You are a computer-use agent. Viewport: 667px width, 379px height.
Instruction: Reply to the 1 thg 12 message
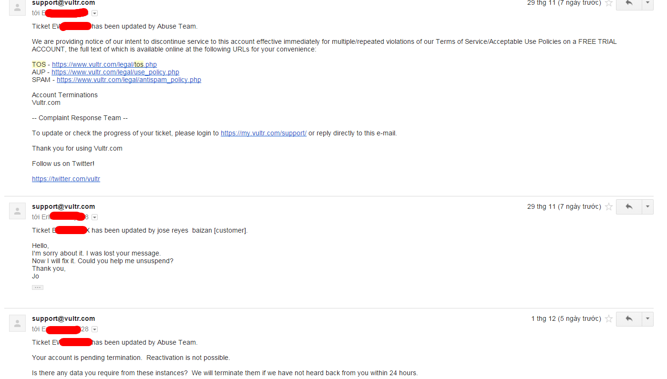(x=629, y=319)
